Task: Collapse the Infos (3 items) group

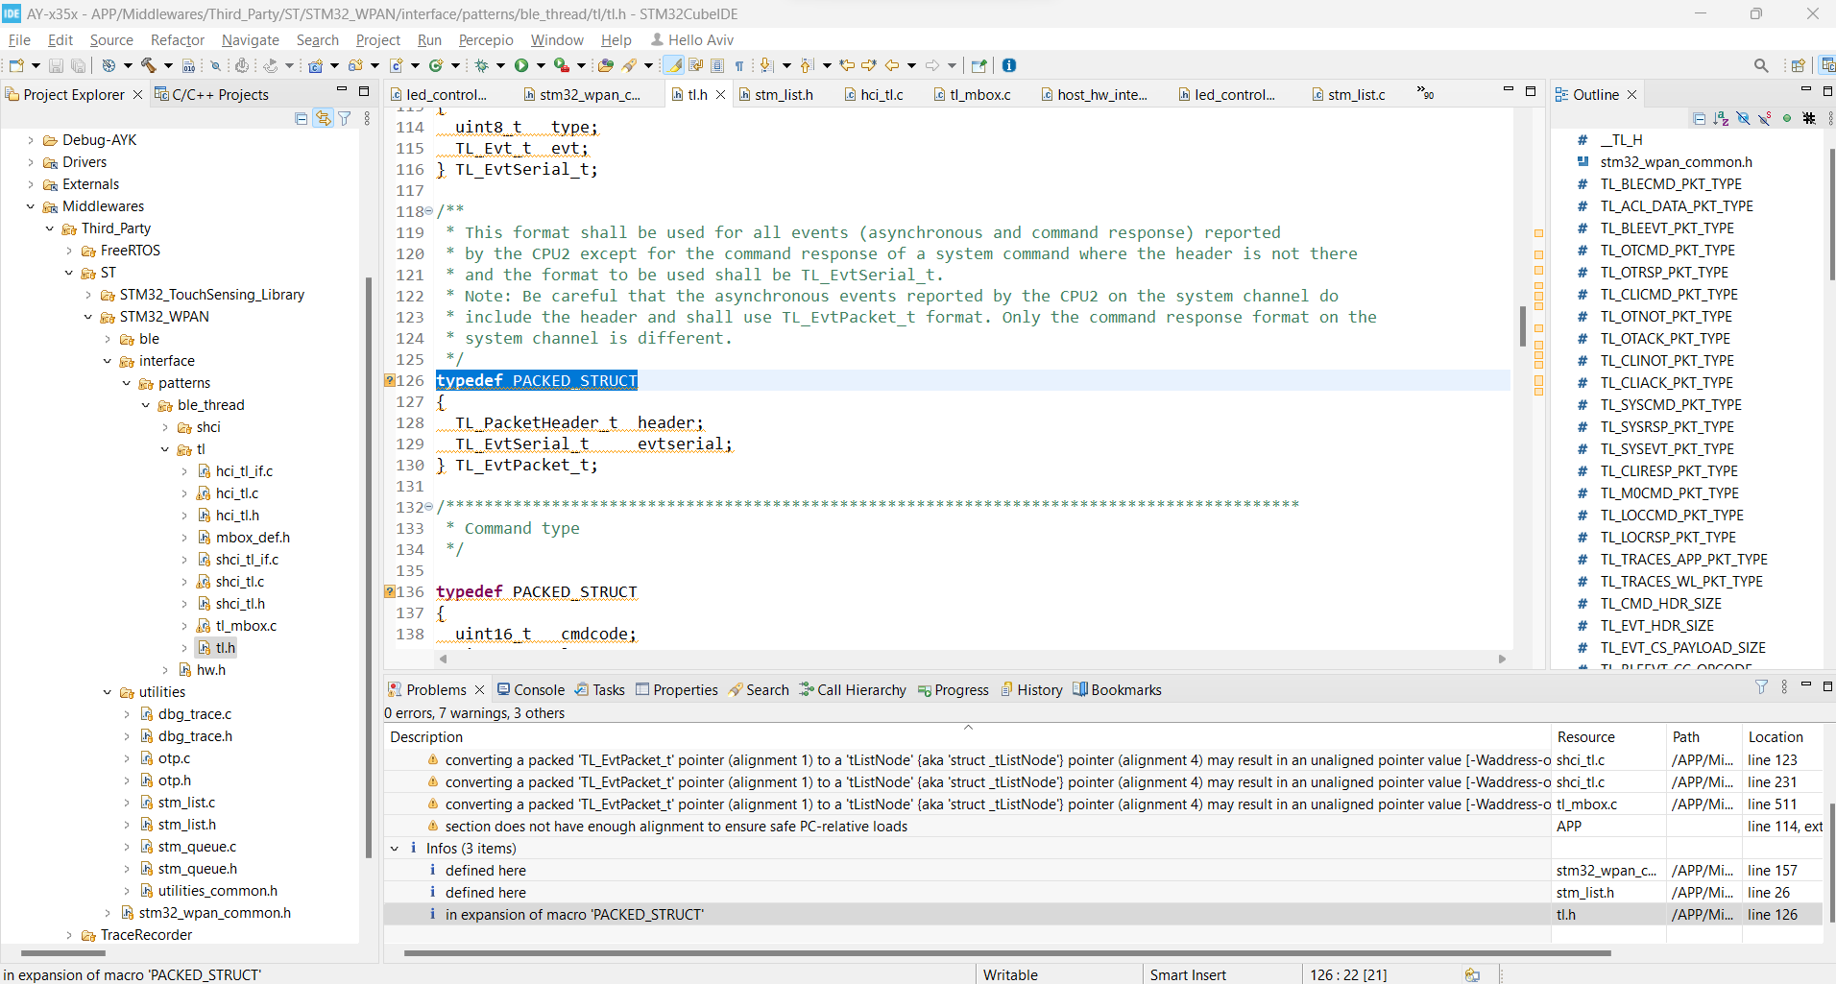Action: (x=395, y=849)
